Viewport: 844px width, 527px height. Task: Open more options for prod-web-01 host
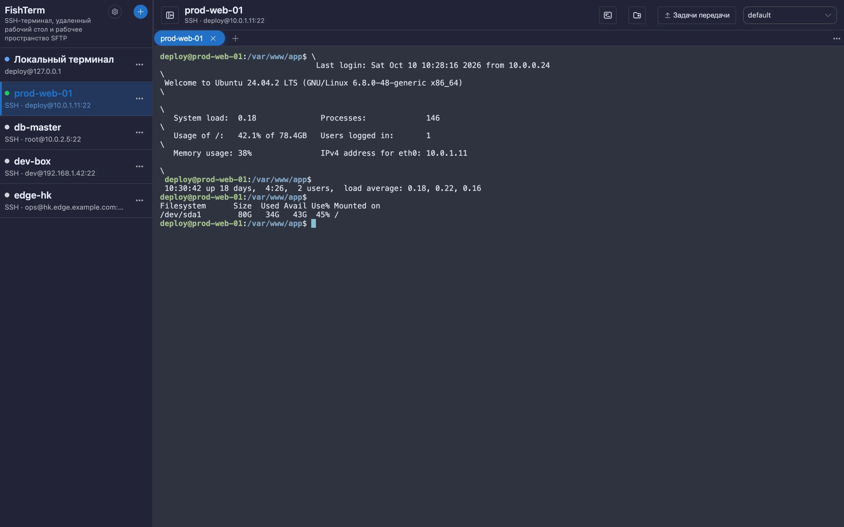pos(139,99)
